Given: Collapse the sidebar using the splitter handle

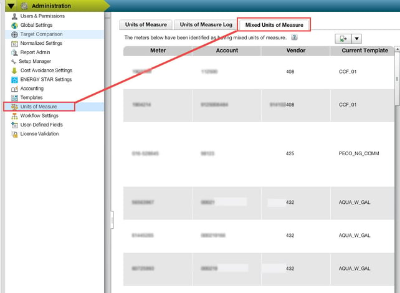Looking at the screenshot, I should [112, 219].
